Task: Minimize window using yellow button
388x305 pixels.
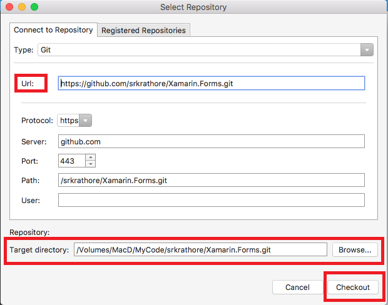Action: point(22,7)
